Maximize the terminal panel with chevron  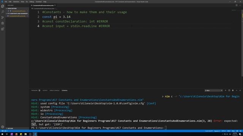coord(237,90)
